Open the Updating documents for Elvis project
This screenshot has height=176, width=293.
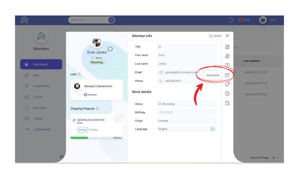tap(91, 121)
